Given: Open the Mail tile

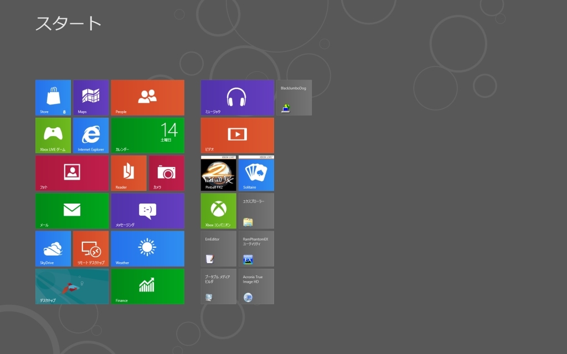Looking at the screenshot, I should click(x=72, y=211).
